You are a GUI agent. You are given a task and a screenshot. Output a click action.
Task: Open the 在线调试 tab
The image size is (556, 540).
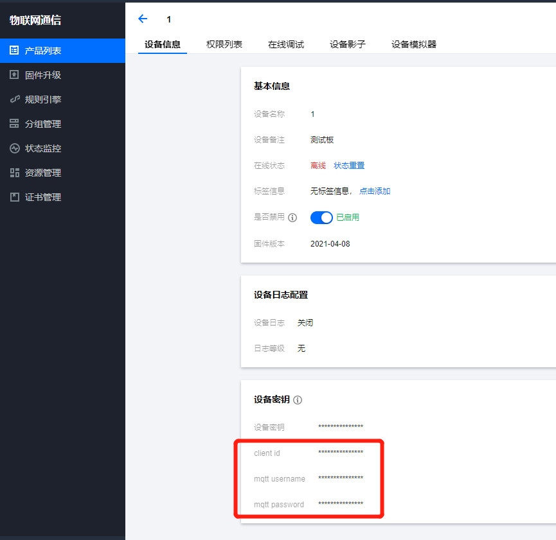click(285, 44)
